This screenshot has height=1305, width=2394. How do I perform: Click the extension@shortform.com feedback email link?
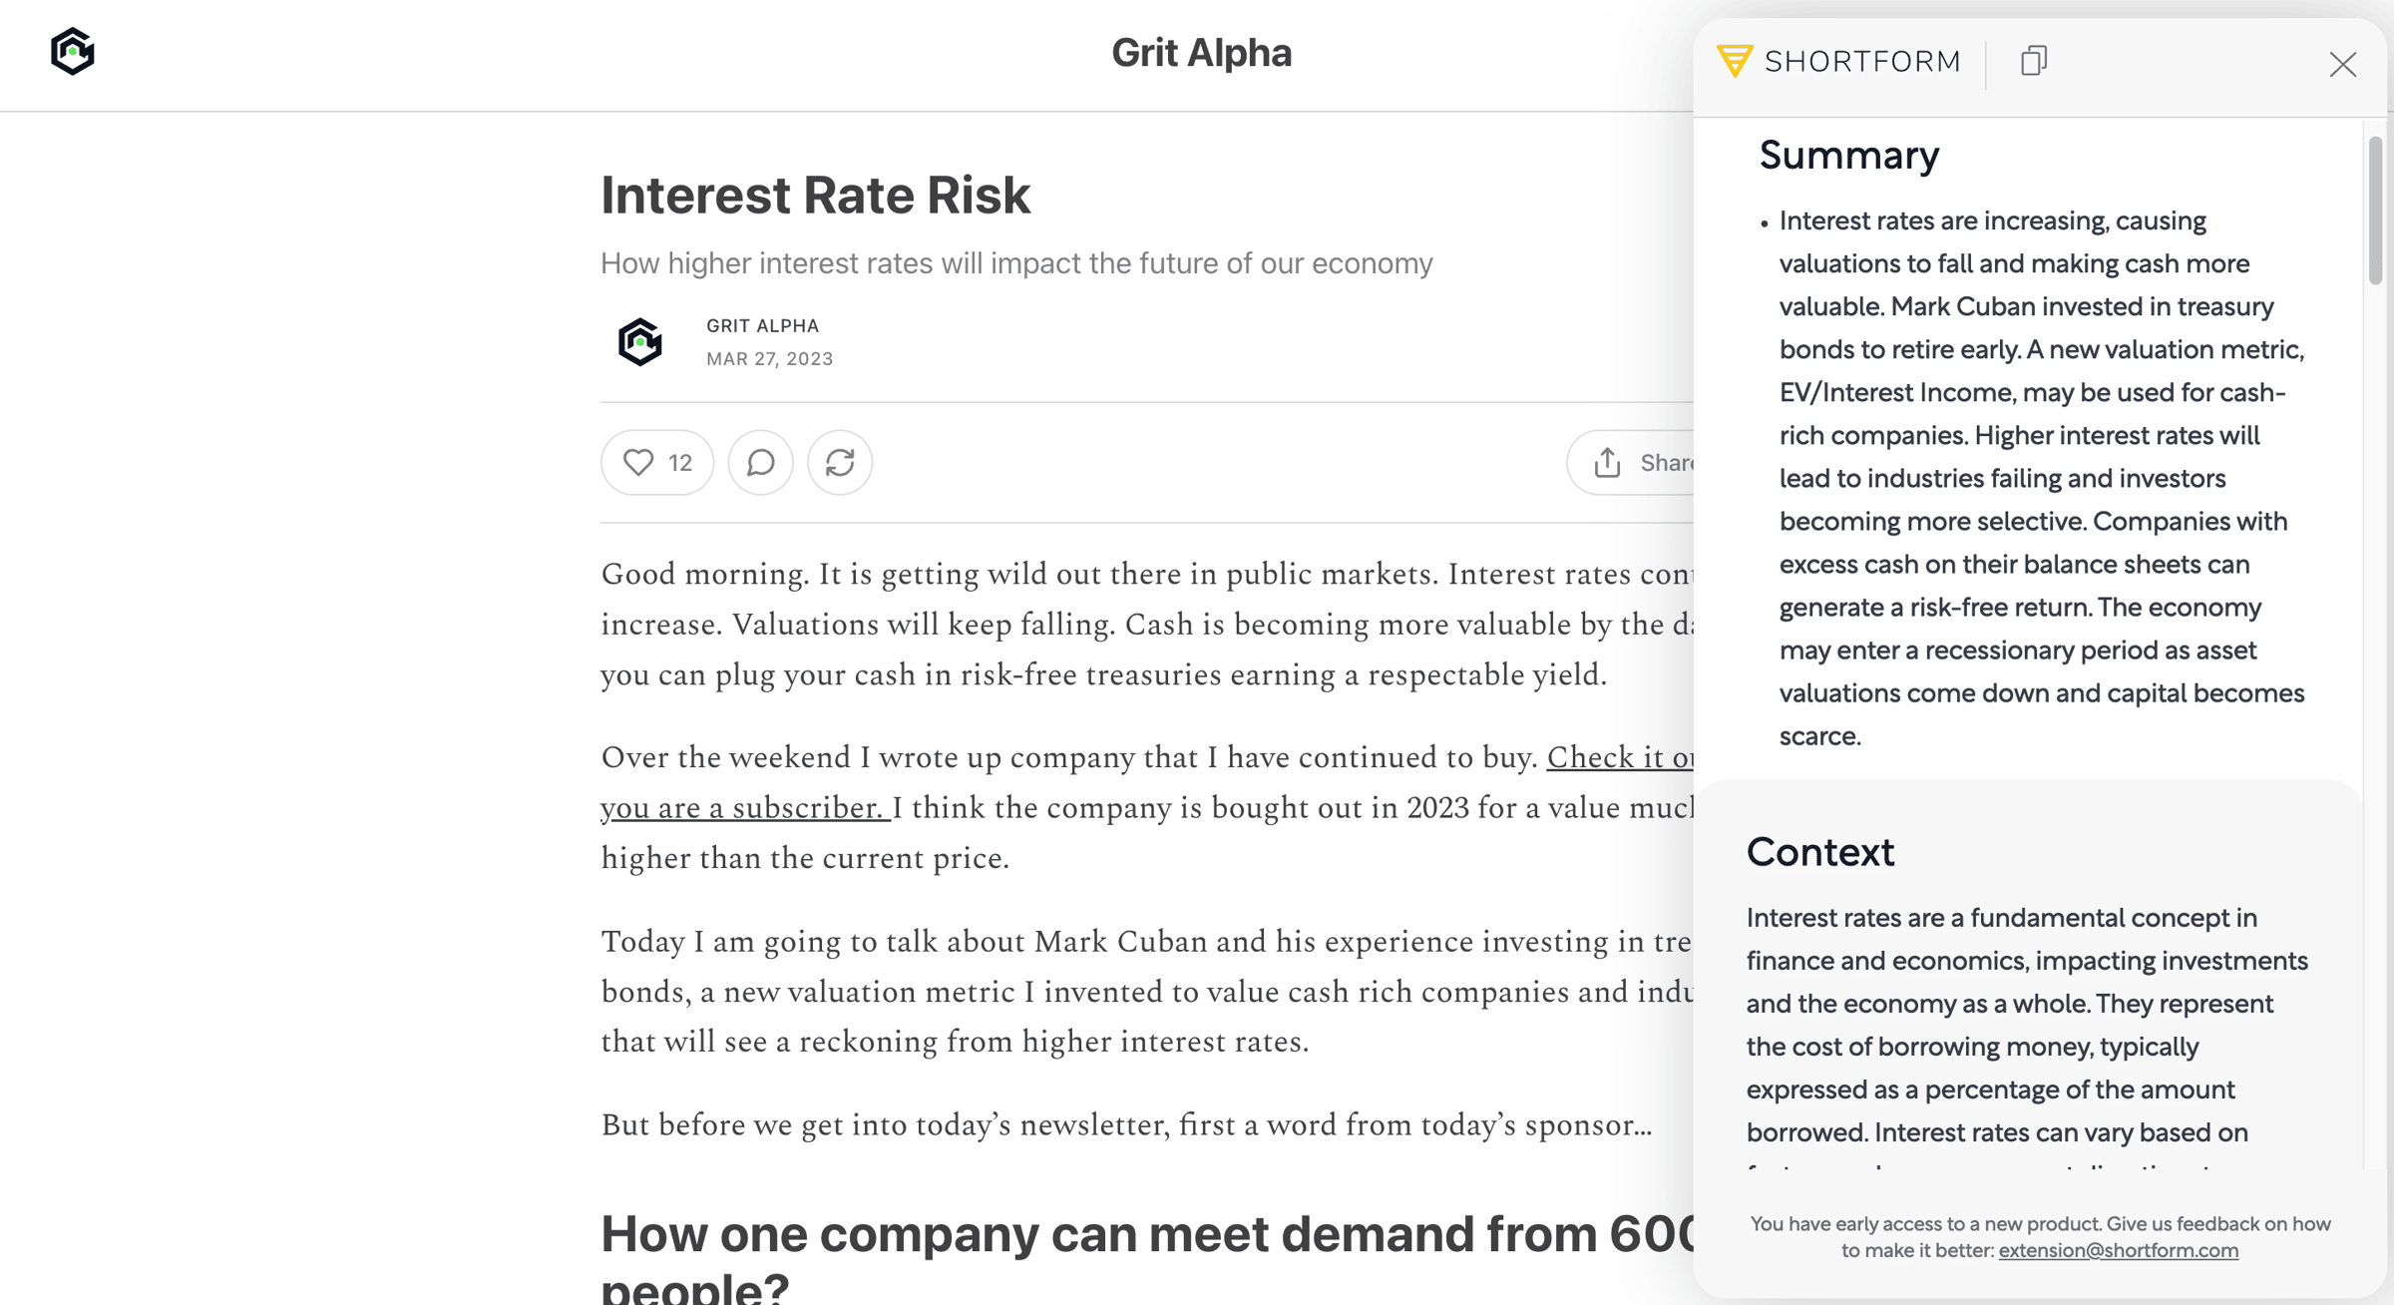[2118, 1251]
